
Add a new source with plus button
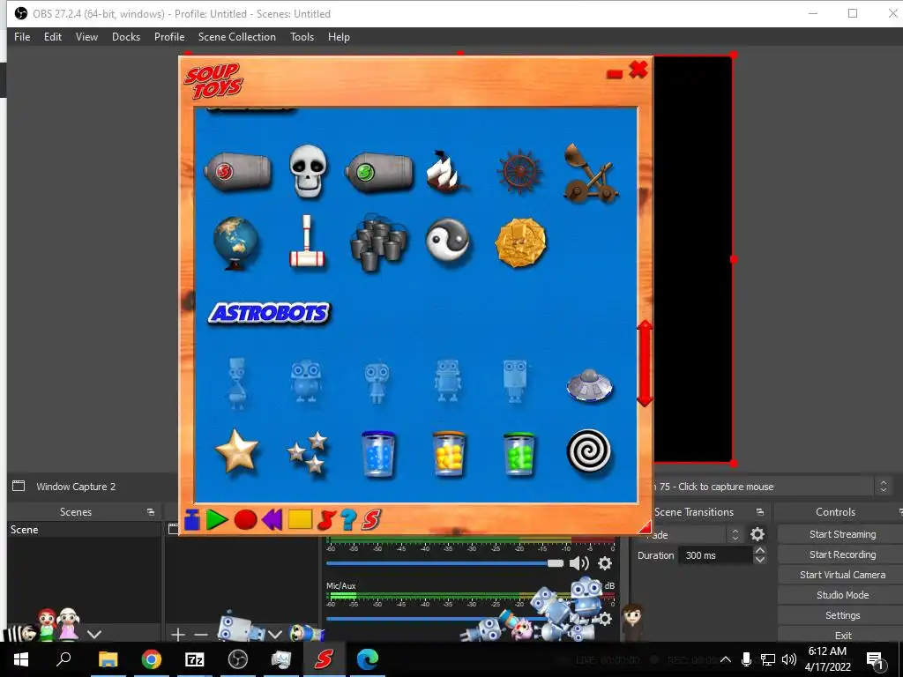click(178, 635)
